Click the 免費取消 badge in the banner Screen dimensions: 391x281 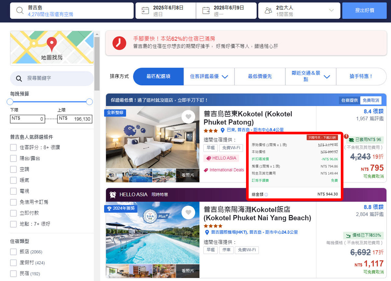pos(371,100)
